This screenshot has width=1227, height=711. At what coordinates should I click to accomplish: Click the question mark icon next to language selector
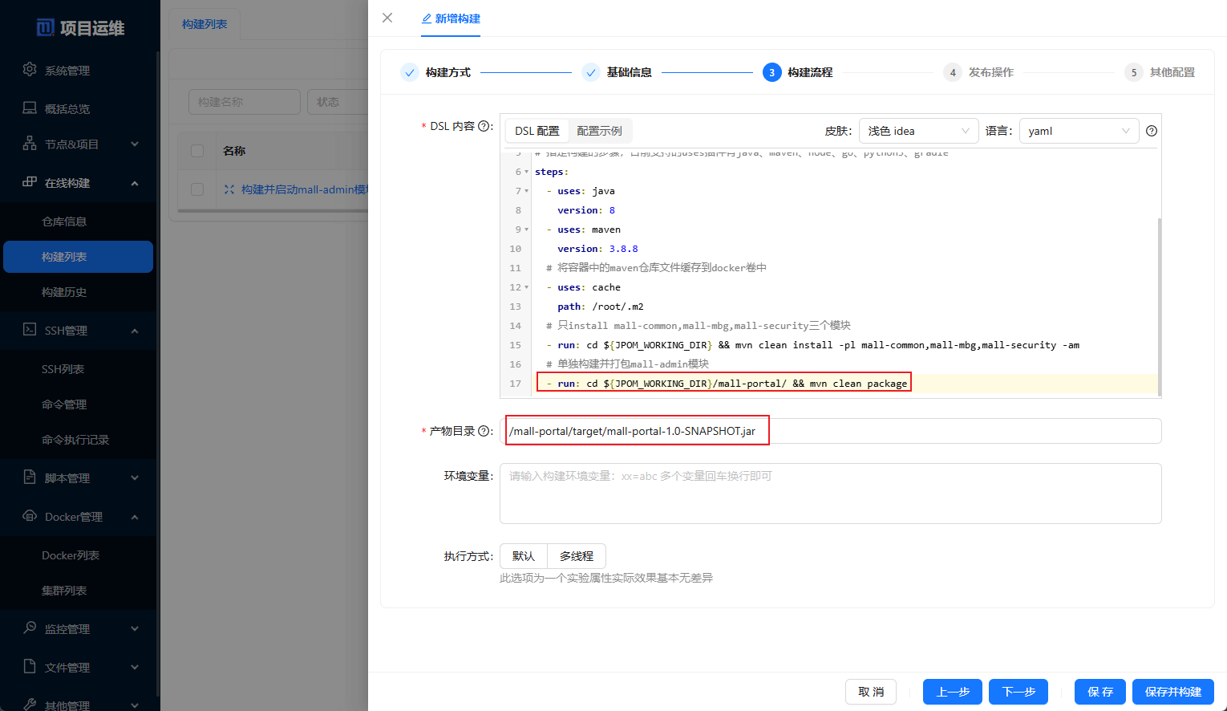[1152, 131]
